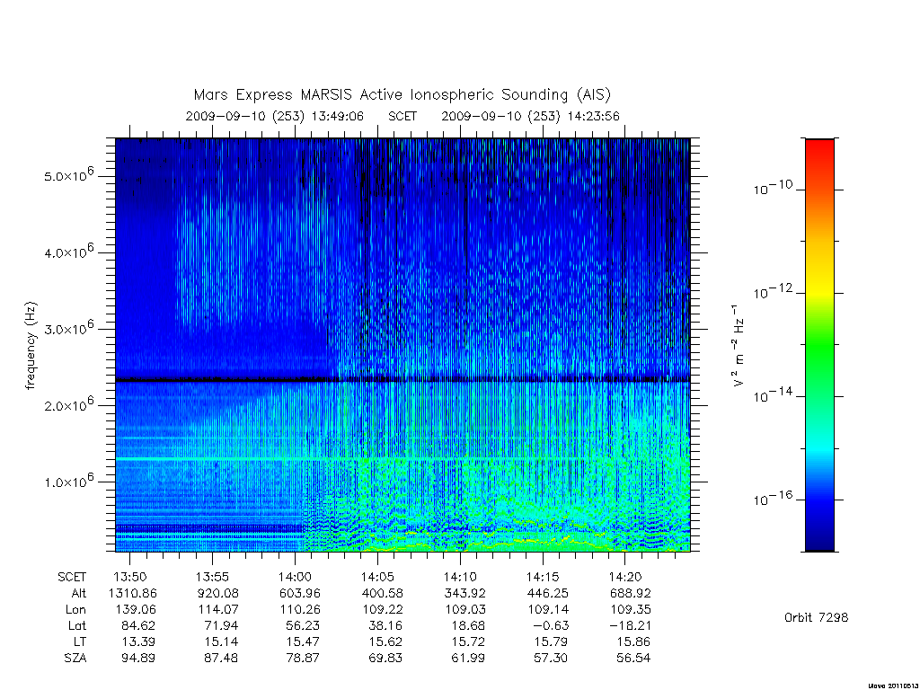This screenshot has height=690, width=920.
Task: Click the SZA value 56.54
Action: [633, 659]
